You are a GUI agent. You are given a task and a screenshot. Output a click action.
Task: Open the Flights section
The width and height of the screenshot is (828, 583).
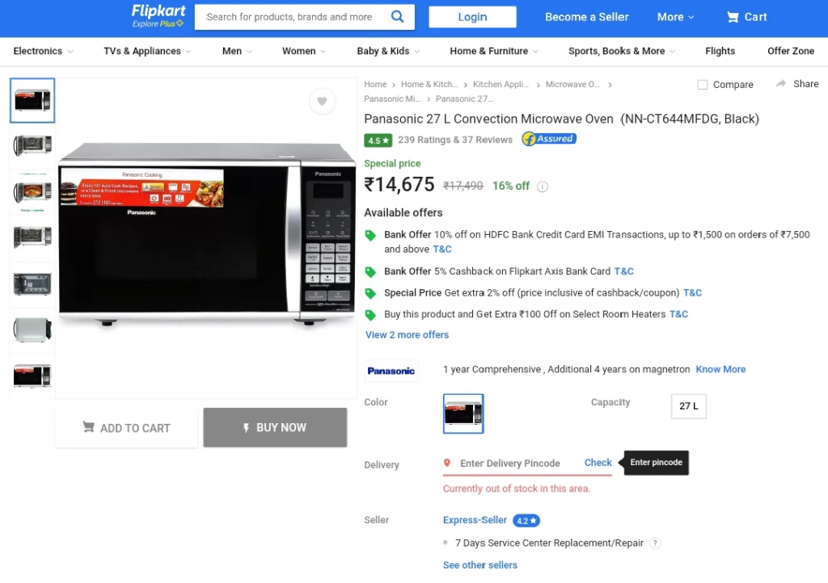(720, 51)
